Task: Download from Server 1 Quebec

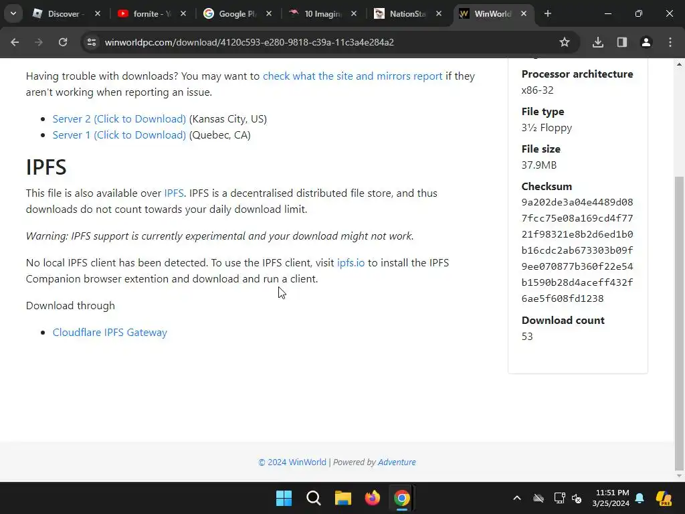Action: (119, 135)
